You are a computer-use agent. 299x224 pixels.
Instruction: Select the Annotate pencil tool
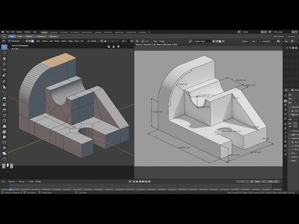click(4, 82)
